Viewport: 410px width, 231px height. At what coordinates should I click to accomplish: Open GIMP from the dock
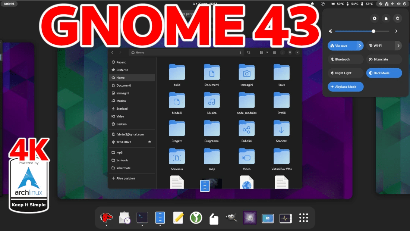[x=231, y=218]
